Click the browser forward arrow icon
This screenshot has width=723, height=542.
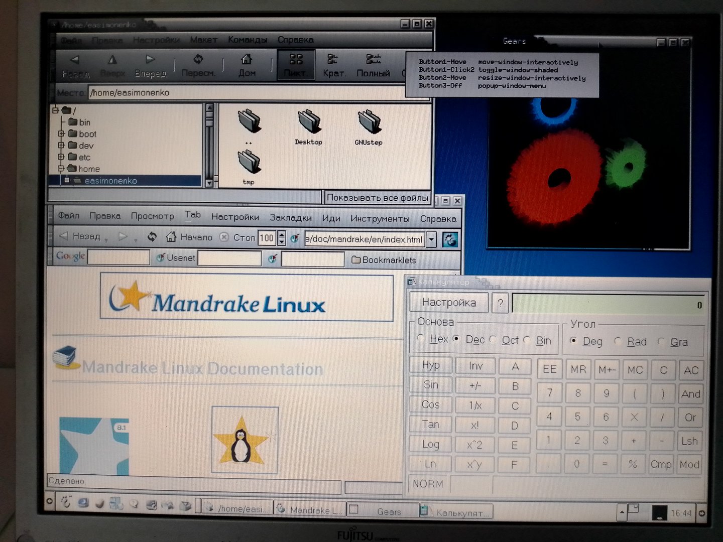[123, 236]
